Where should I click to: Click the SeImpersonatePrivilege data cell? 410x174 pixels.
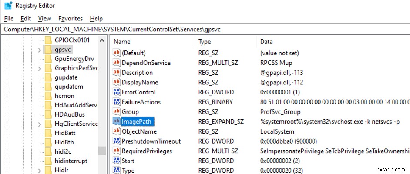click(335, 151)
